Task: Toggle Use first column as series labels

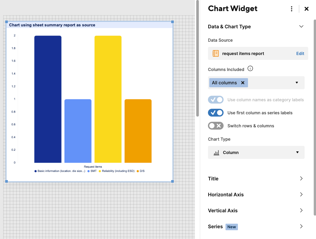Action: pyautogui.click(x=216, y=113)
